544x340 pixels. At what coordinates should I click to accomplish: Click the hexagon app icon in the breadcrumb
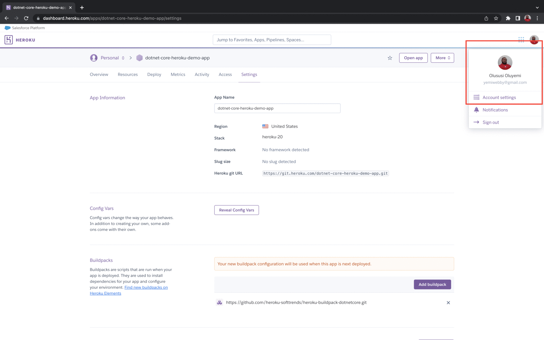140,58
